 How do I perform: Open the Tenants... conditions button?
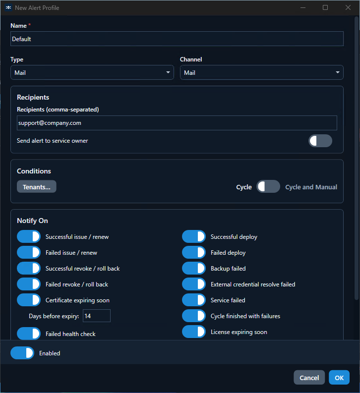point(37,187)
